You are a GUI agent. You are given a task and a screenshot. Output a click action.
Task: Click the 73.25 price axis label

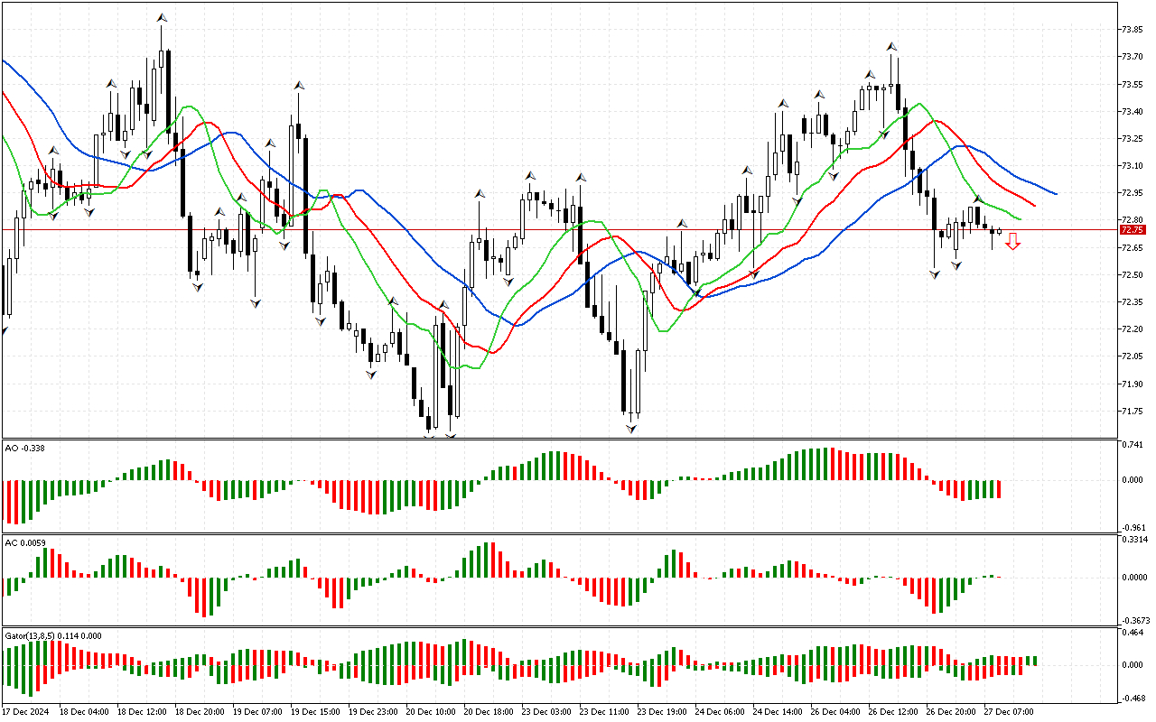[x=1132, y=138]
